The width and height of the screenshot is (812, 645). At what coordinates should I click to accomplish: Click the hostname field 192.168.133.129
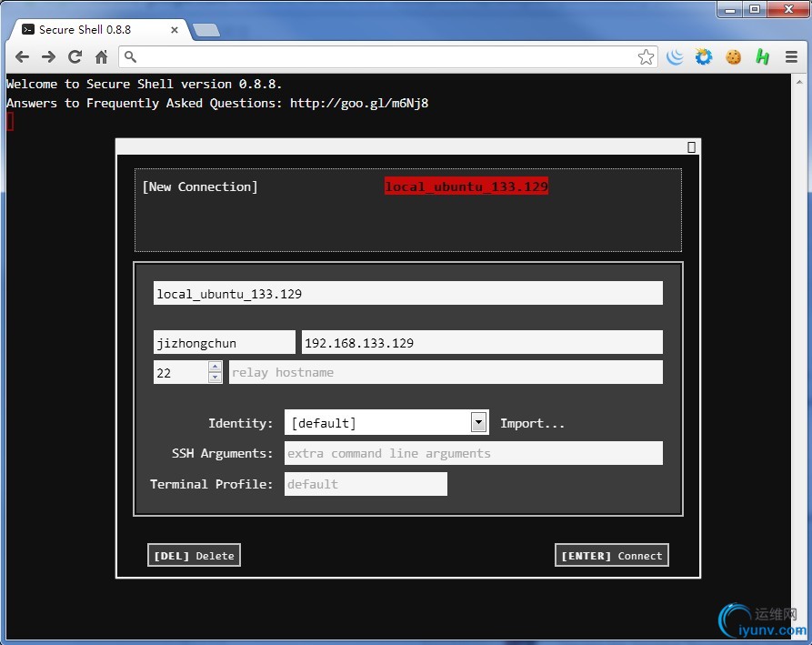click(x=482, y=342)
